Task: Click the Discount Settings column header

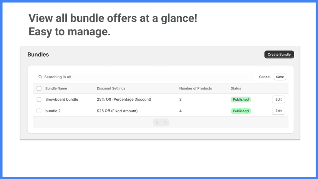Action: click(x=111, y=88)
